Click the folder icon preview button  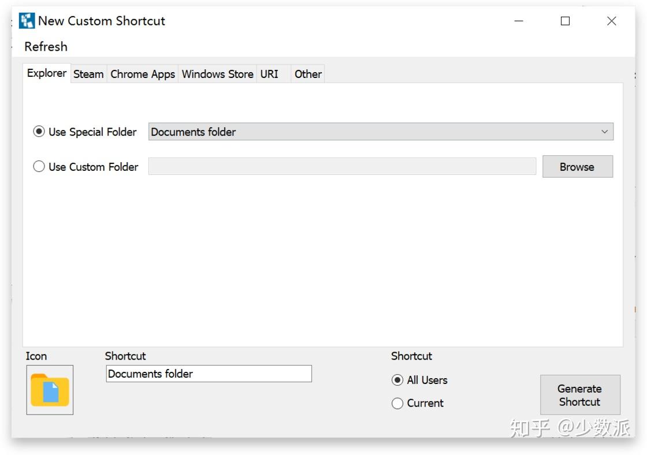pos(50,390)
